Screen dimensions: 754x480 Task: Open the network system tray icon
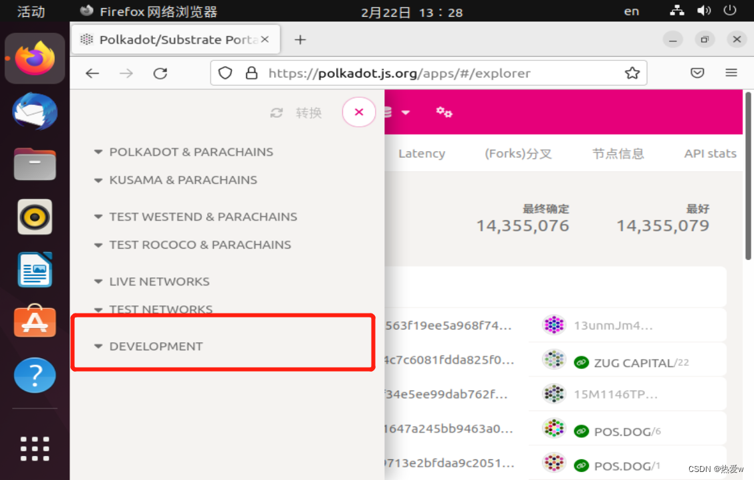[x=677, y=11]
